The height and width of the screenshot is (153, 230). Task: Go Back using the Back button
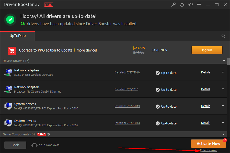15,145
